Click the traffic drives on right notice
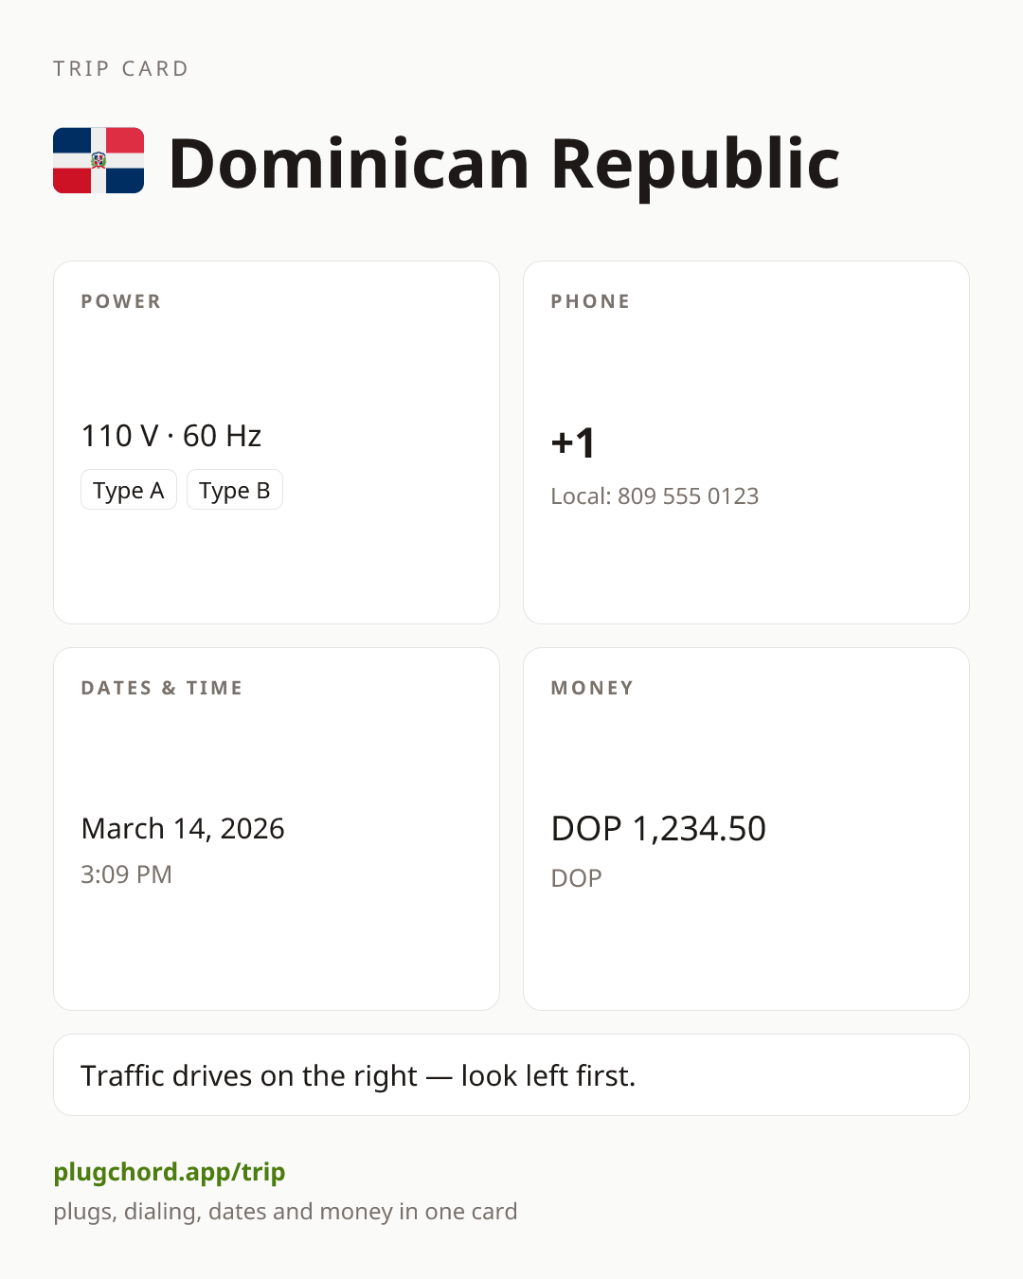Viewport: 1023px width, 1279px height. (511, 1075)
